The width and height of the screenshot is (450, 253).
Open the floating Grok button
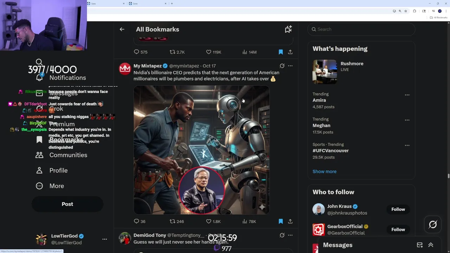point(433,225)
